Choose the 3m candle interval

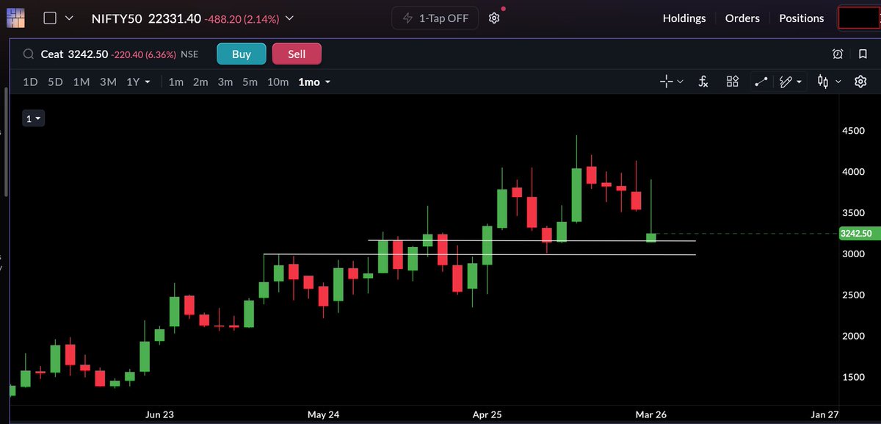pos(225,82)
